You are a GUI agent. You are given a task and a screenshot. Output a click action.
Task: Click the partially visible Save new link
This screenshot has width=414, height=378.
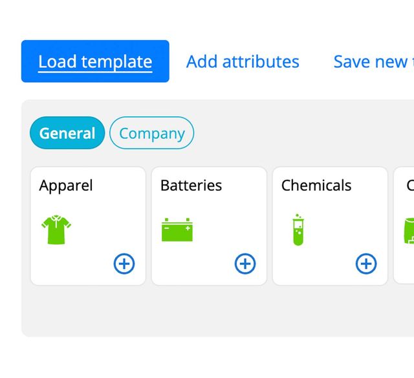(x=371, y=61)
